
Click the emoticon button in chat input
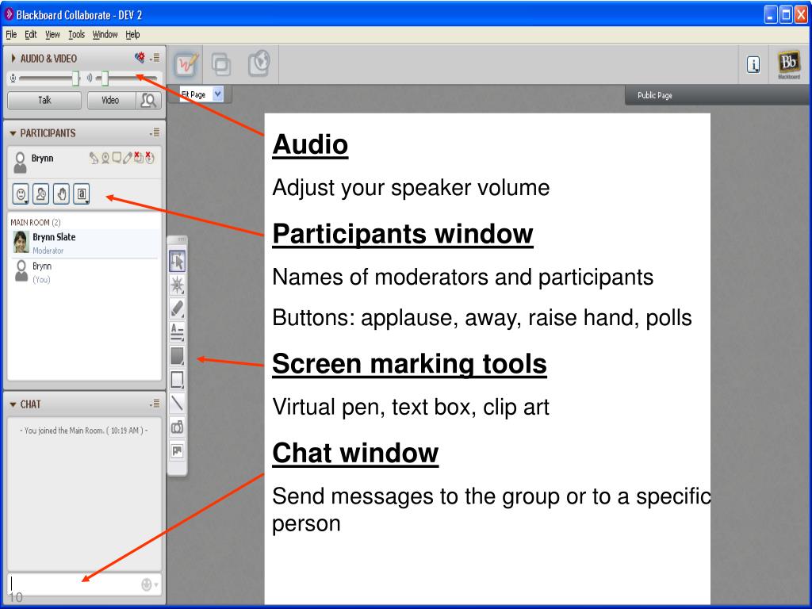149,584
